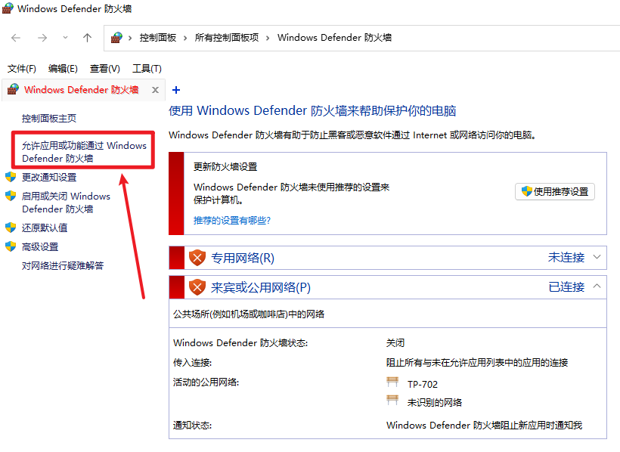Click 控制面板 in the address breadcrumb
Screen dimensions: 620x452
157,38
